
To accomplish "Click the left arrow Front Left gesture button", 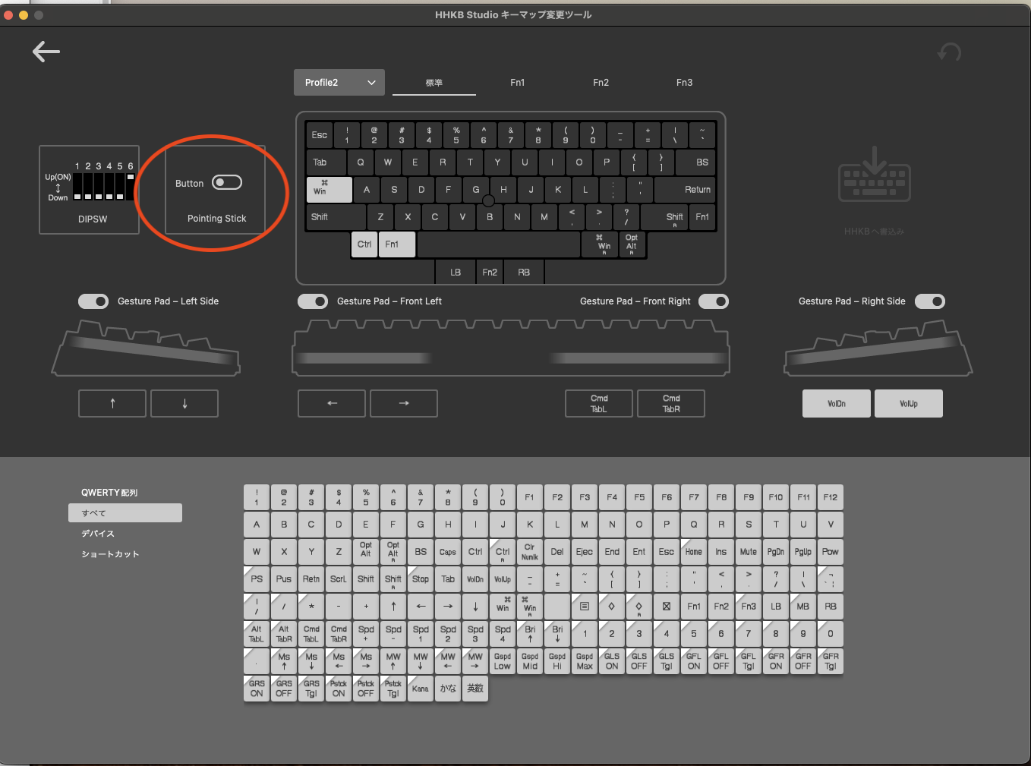I will click(332, 403).
